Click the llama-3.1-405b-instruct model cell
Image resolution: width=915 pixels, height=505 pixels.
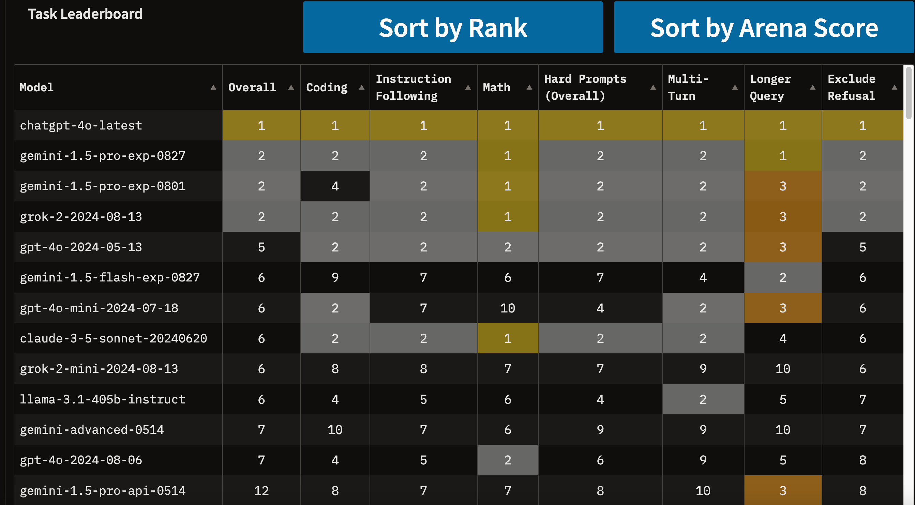click(103, 399)
